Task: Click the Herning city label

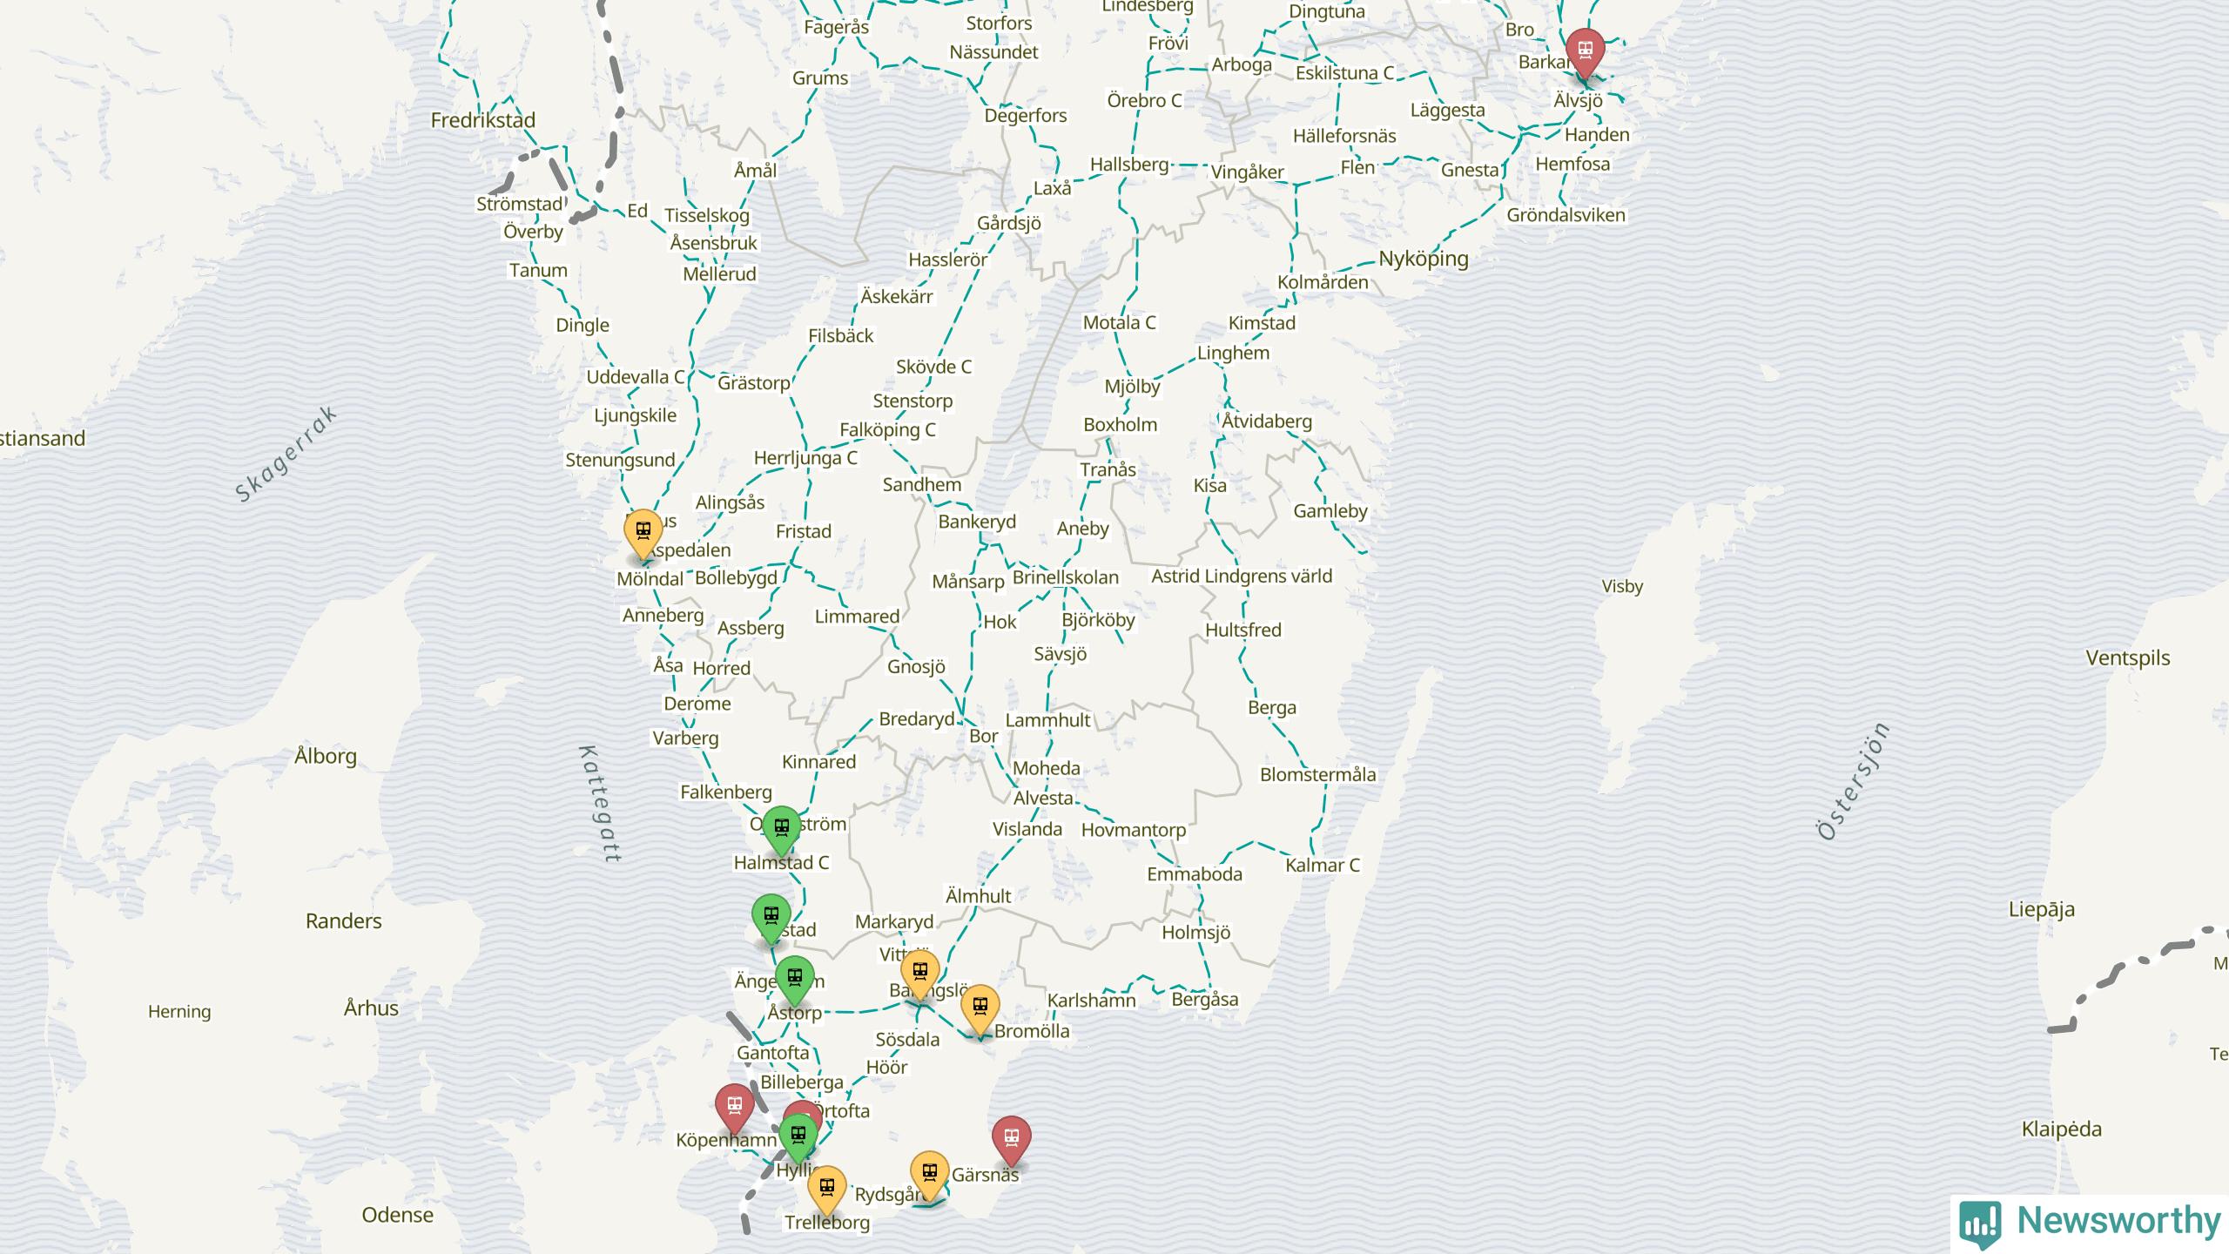Action: coord(179,1012)
